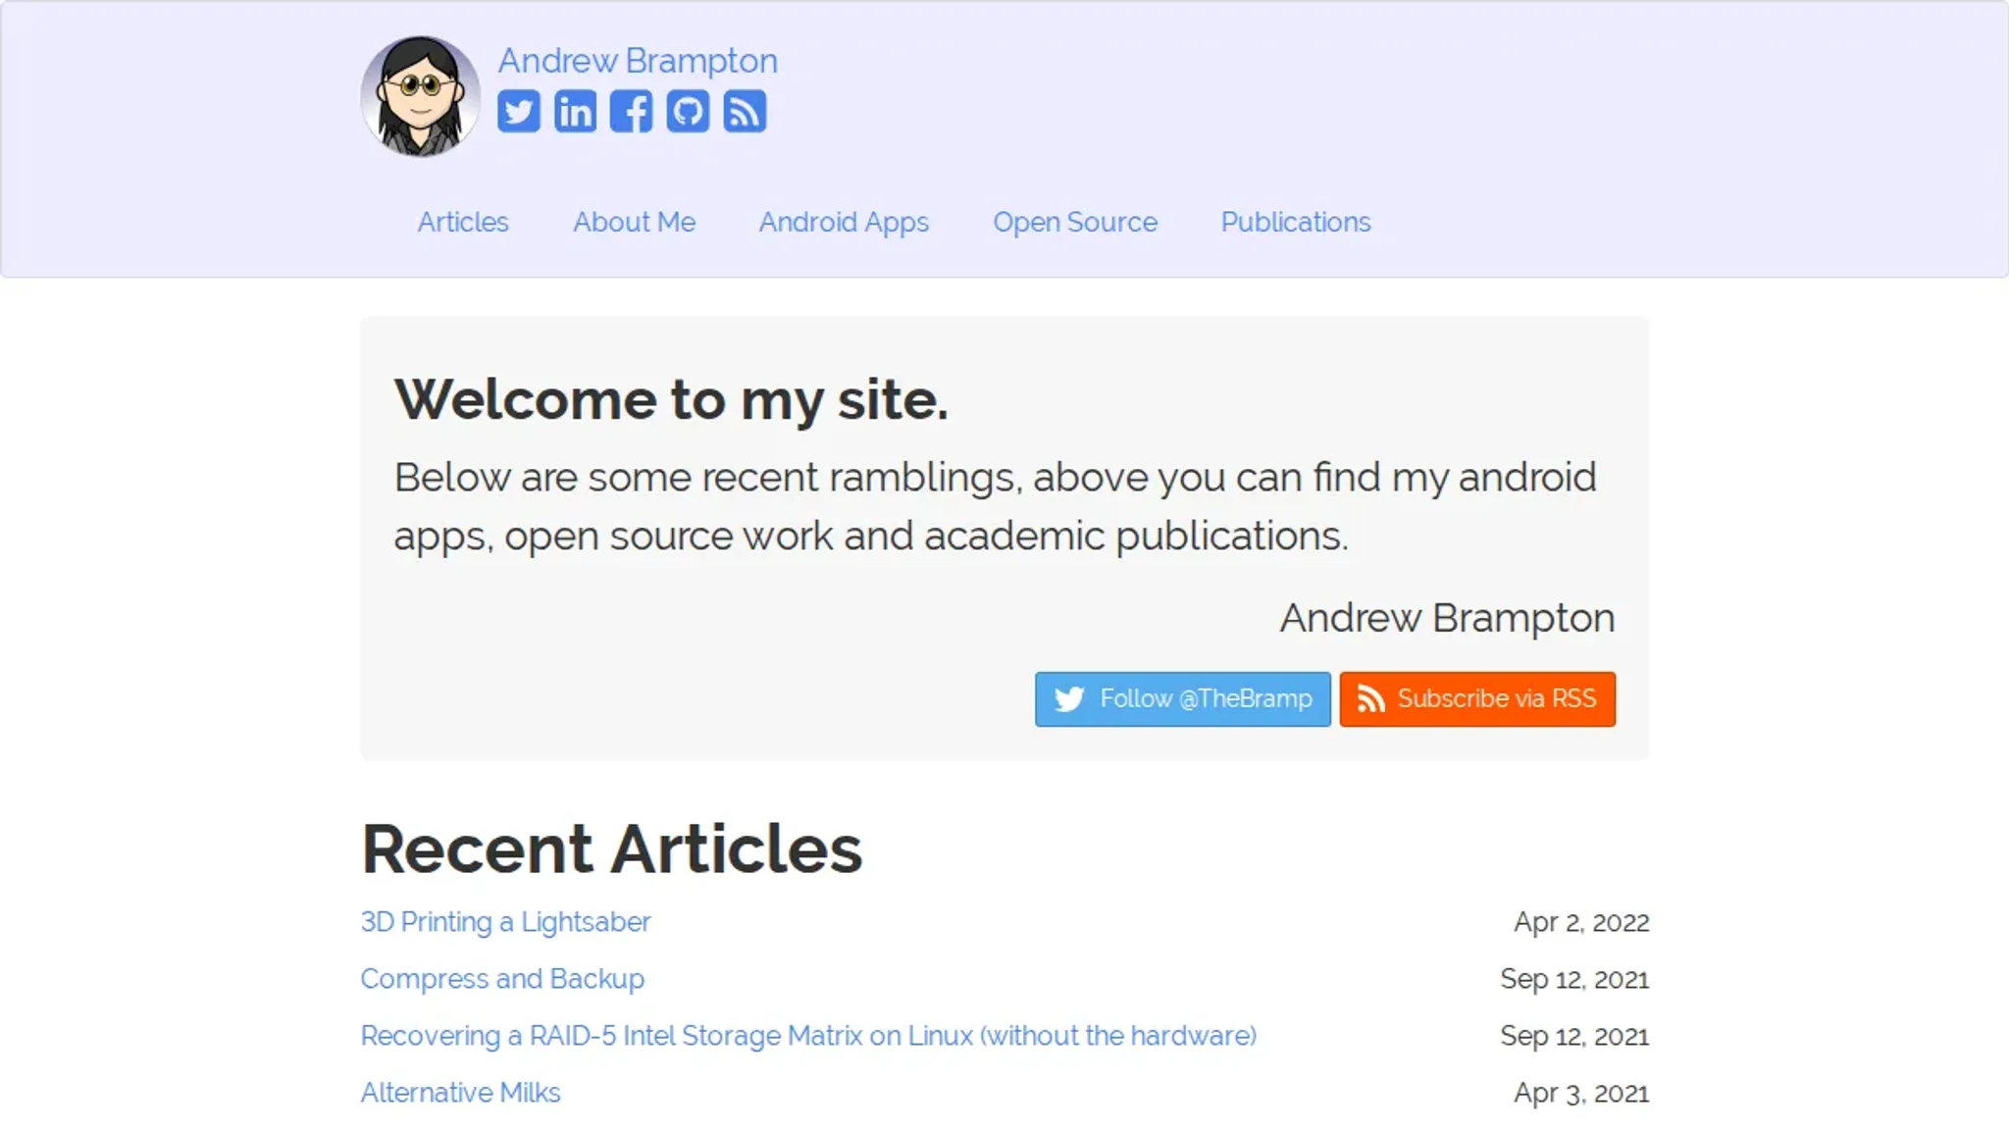
Task: Click the Apr 2, 2022 date
Action: pyautogui.click(x=1581, y=922)
